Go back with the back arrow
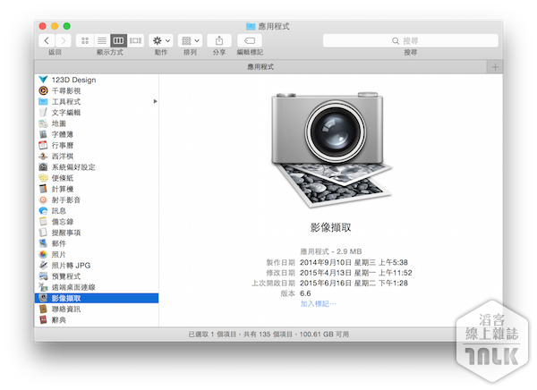This screenshot has height=390, width=537. 46,41
